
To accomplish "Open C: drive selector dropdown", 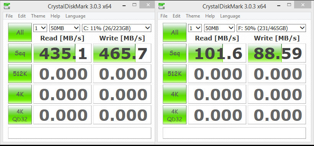I will (x=116, y=28).
